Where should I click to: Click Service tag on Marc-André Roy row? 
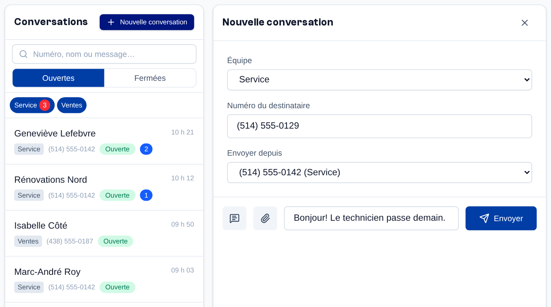(x=29, y=287)
